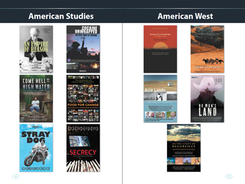This screenshot has width=245, height=184.
Task: Select the American Outrage horses poster
Action: click(207, 49)
